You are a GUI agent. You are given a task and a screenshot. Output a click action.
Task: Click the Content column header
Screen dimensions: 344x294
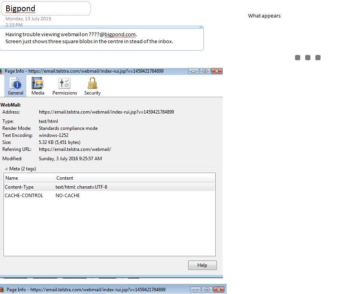(135, 178)
